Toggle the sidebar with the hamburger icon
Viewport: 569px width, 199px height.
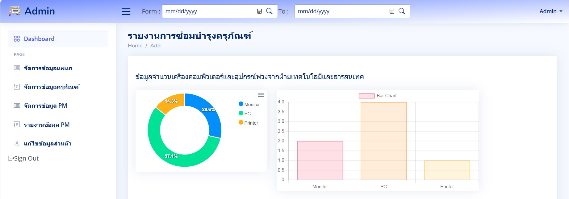pos(126,11)
